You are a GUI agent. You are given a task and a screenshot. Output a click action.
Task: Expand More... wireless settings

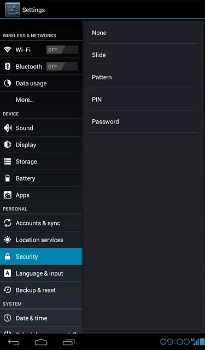[x=41, y=100]
